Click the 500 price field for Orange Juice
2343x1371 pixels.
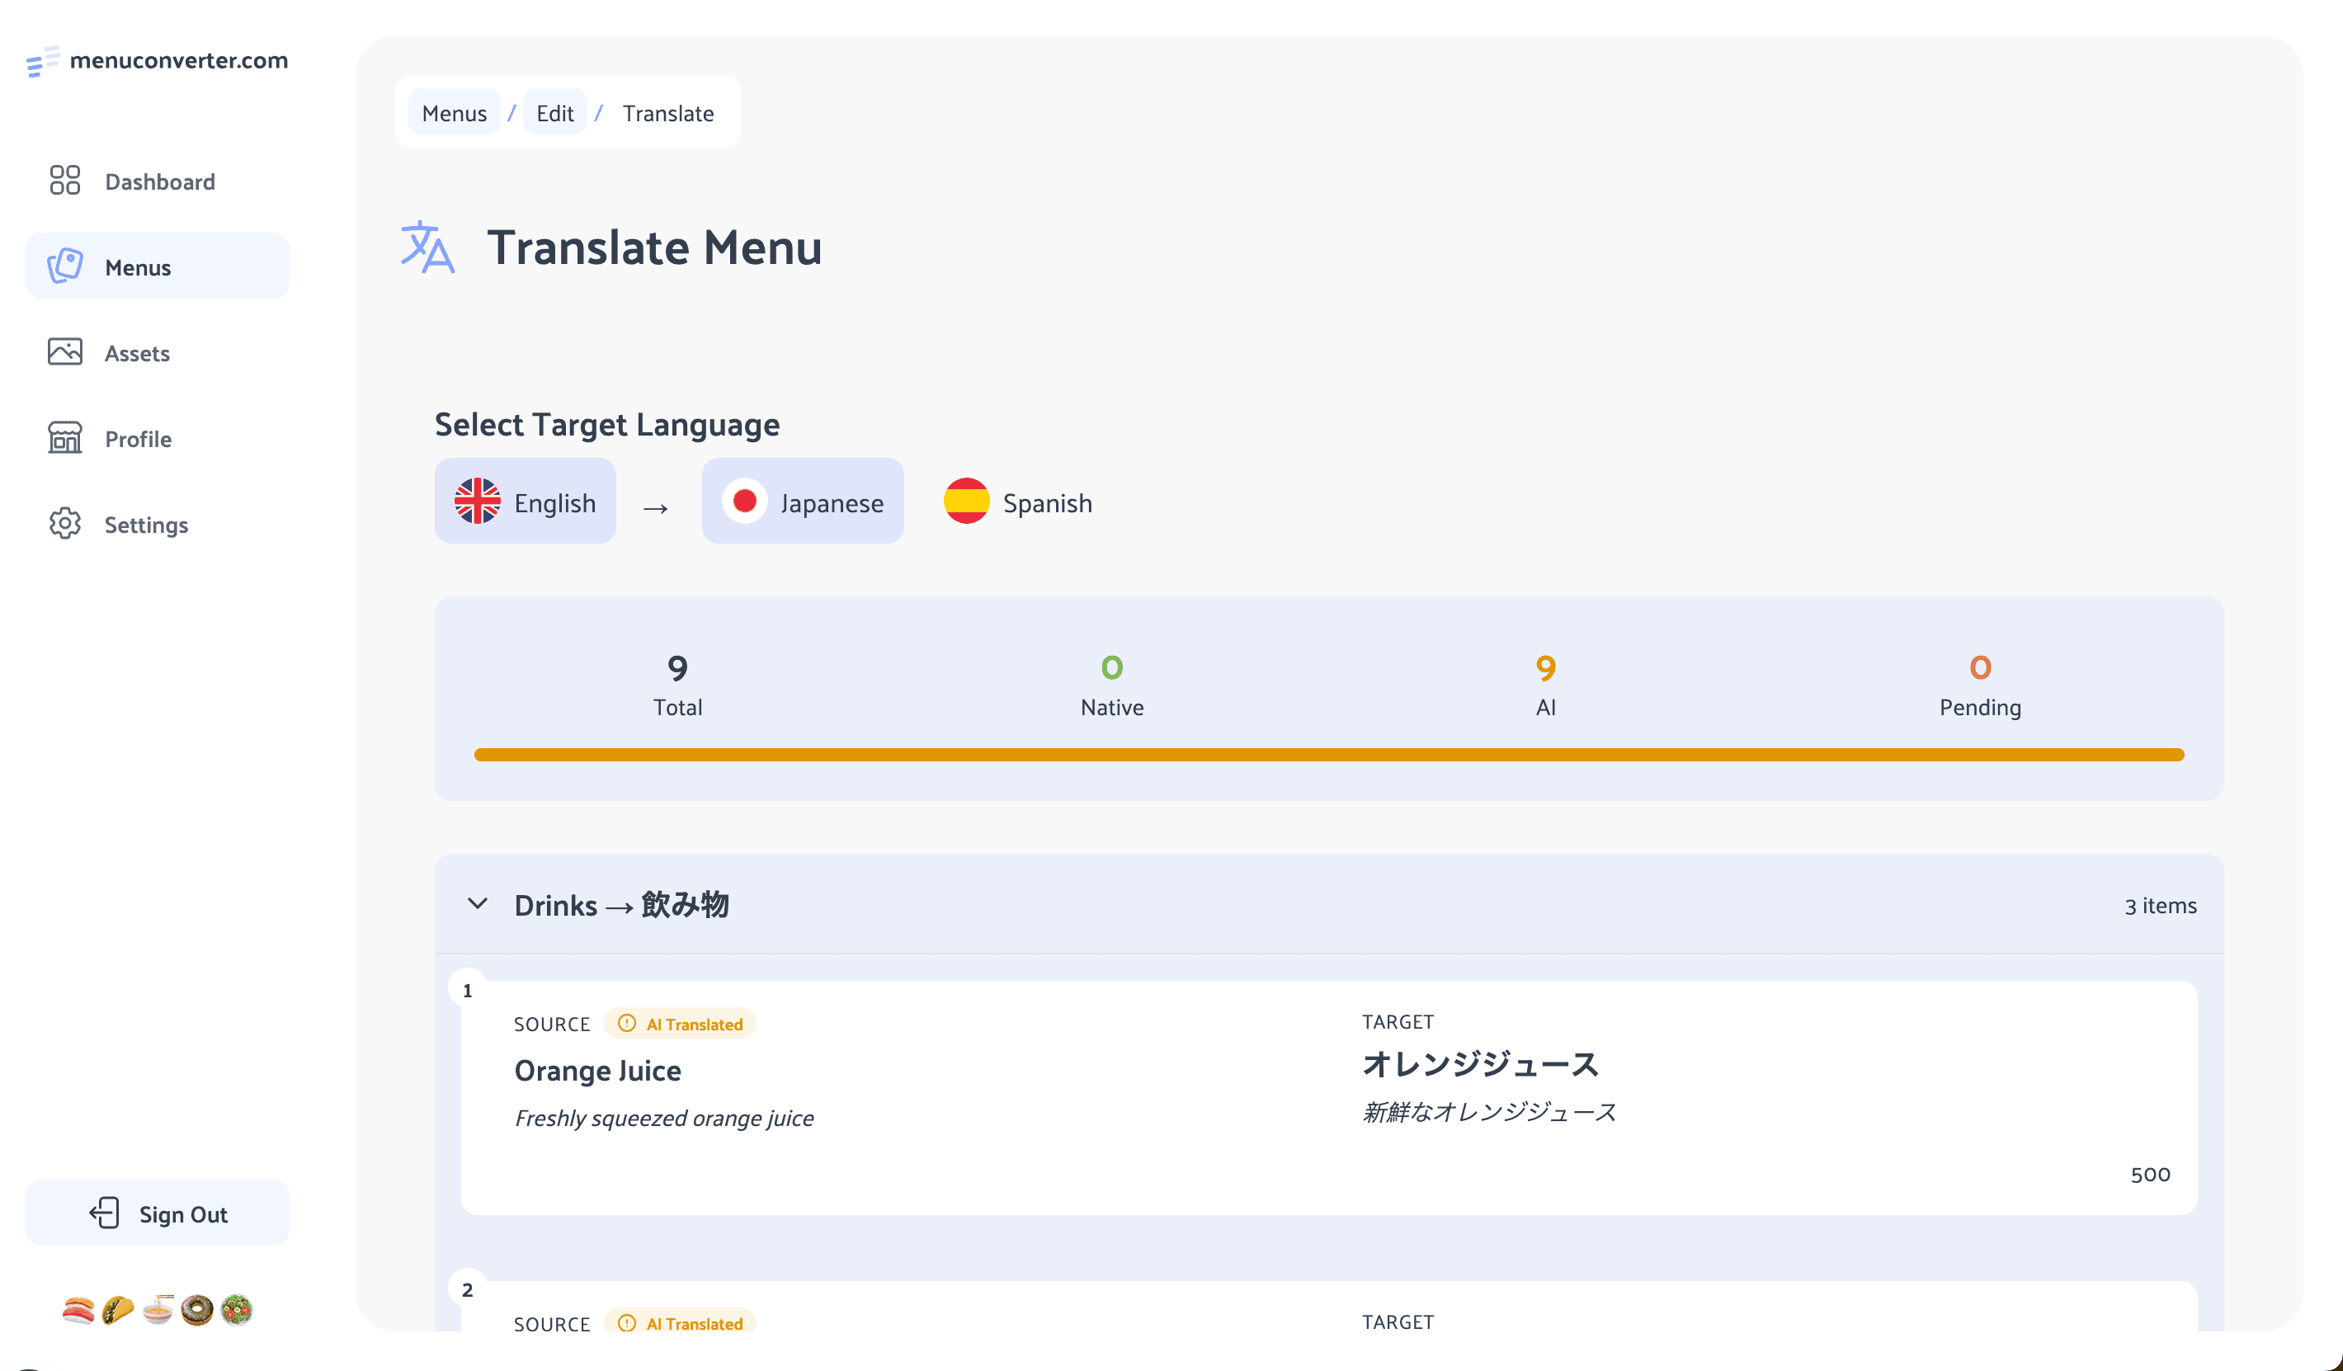[2150, 1174]
